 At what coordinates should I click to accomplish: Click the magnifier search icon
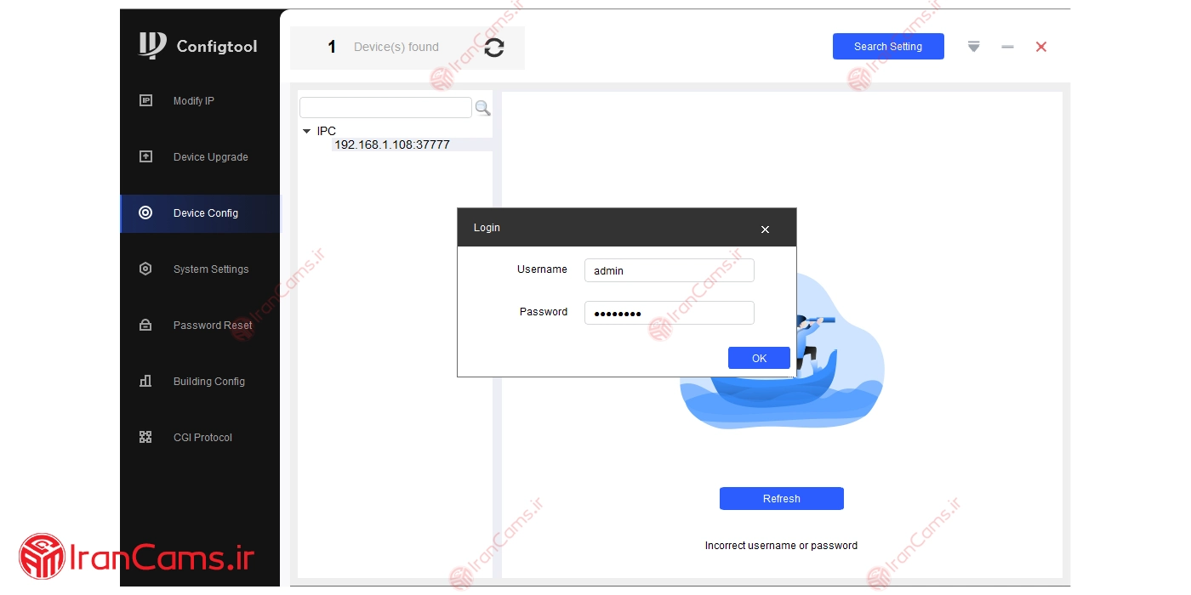click(x=482, y=108)
